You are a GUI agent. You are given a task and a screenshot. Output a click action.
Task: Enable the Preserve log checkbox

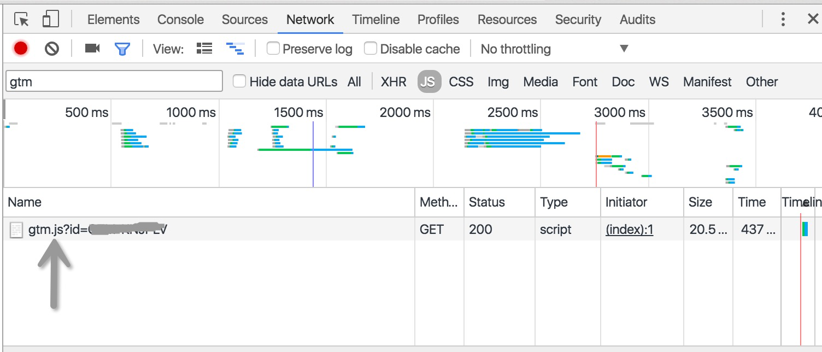tap(273, 49)
